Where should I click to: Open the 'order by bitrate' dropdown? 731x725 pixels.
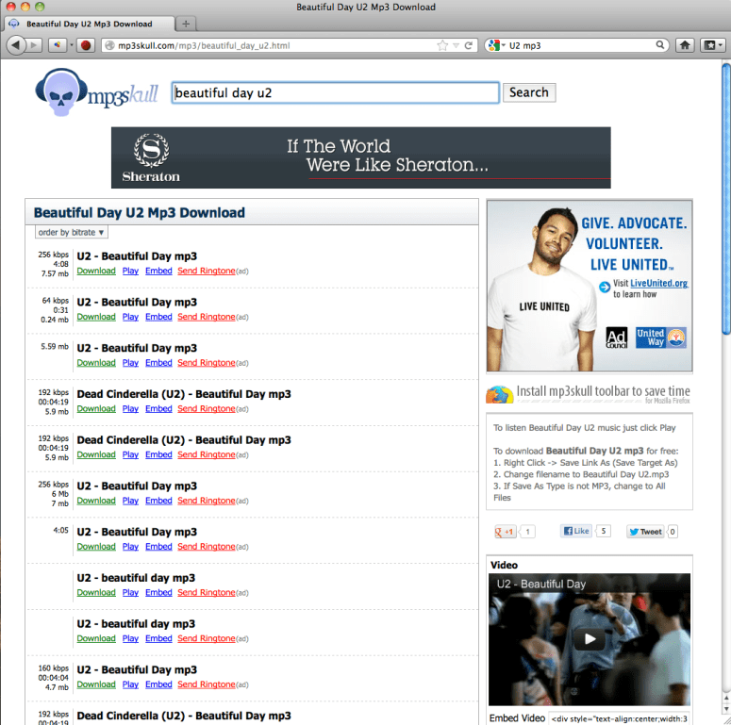pos(72,232)
